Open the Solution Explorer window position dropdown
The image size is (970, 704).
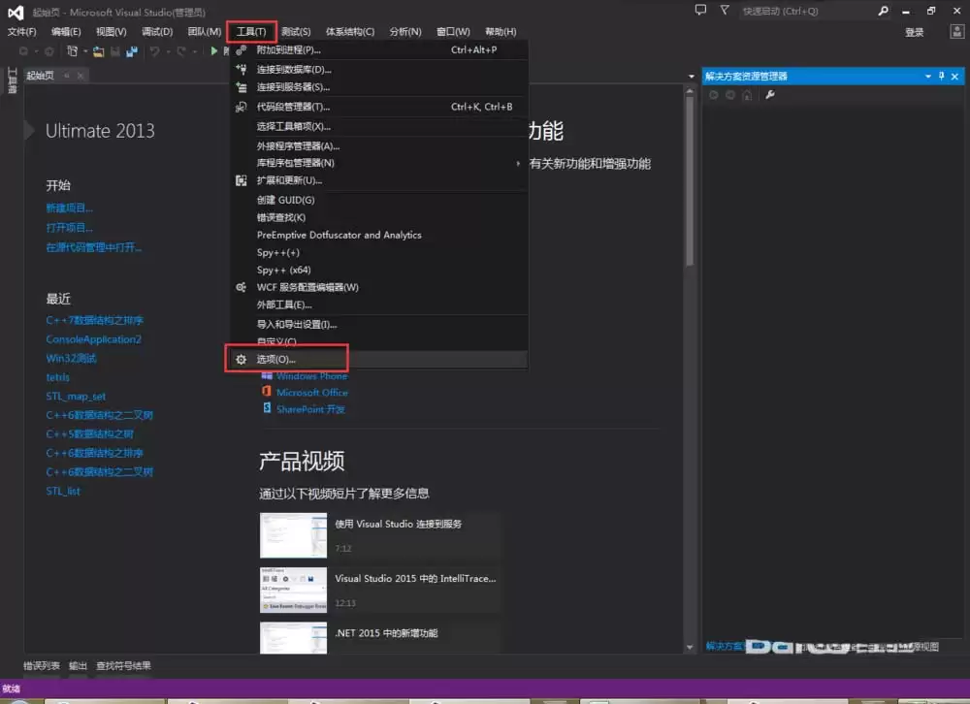point(927,76)
